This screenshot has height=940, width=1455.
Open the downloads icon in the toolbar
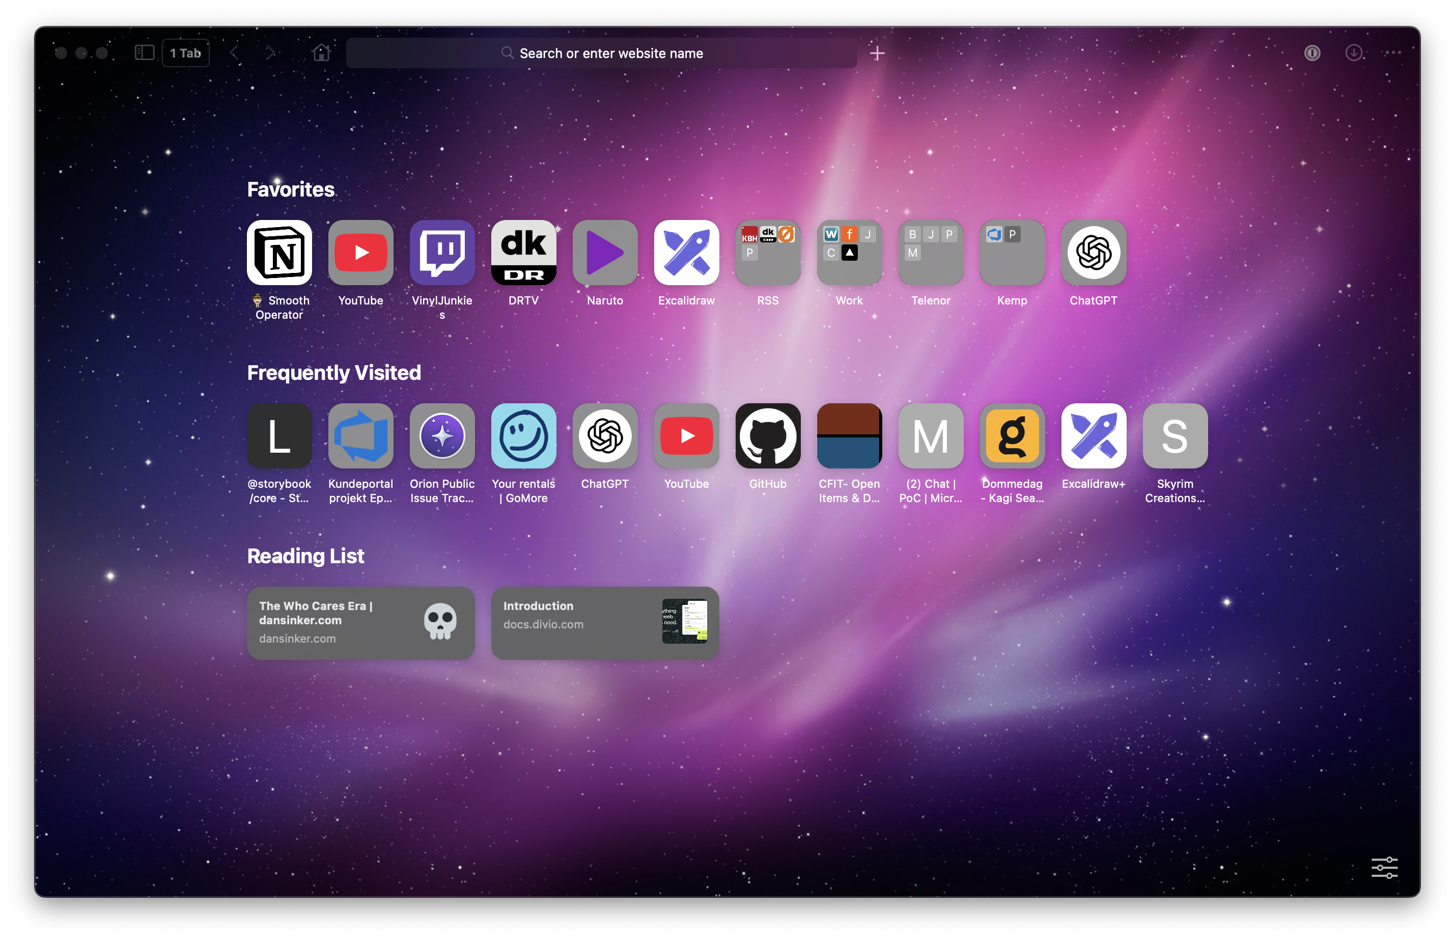(x=1353, y=53)
